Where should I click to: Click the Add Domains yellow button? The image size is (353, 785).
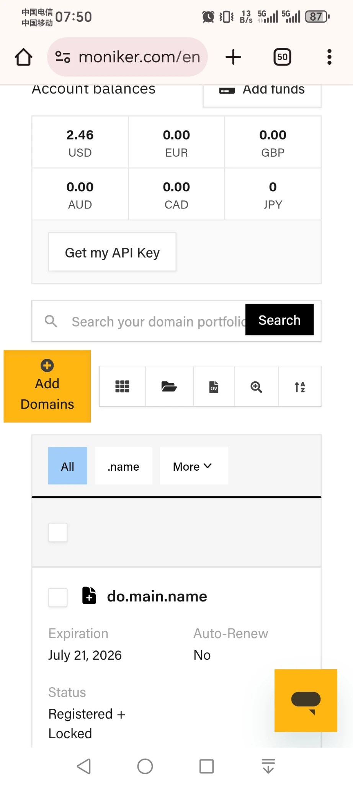[x=47, y=386]
